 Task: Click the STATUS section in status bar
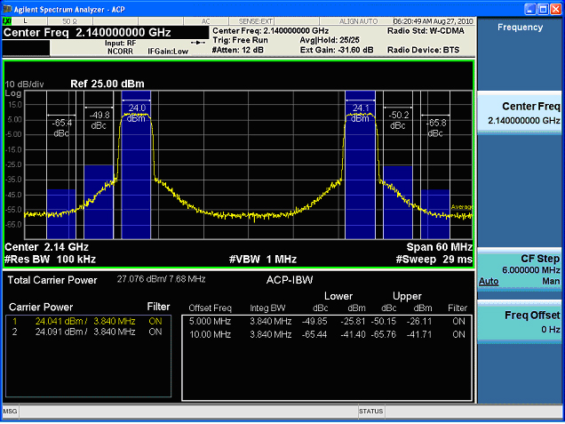(371, 412)
